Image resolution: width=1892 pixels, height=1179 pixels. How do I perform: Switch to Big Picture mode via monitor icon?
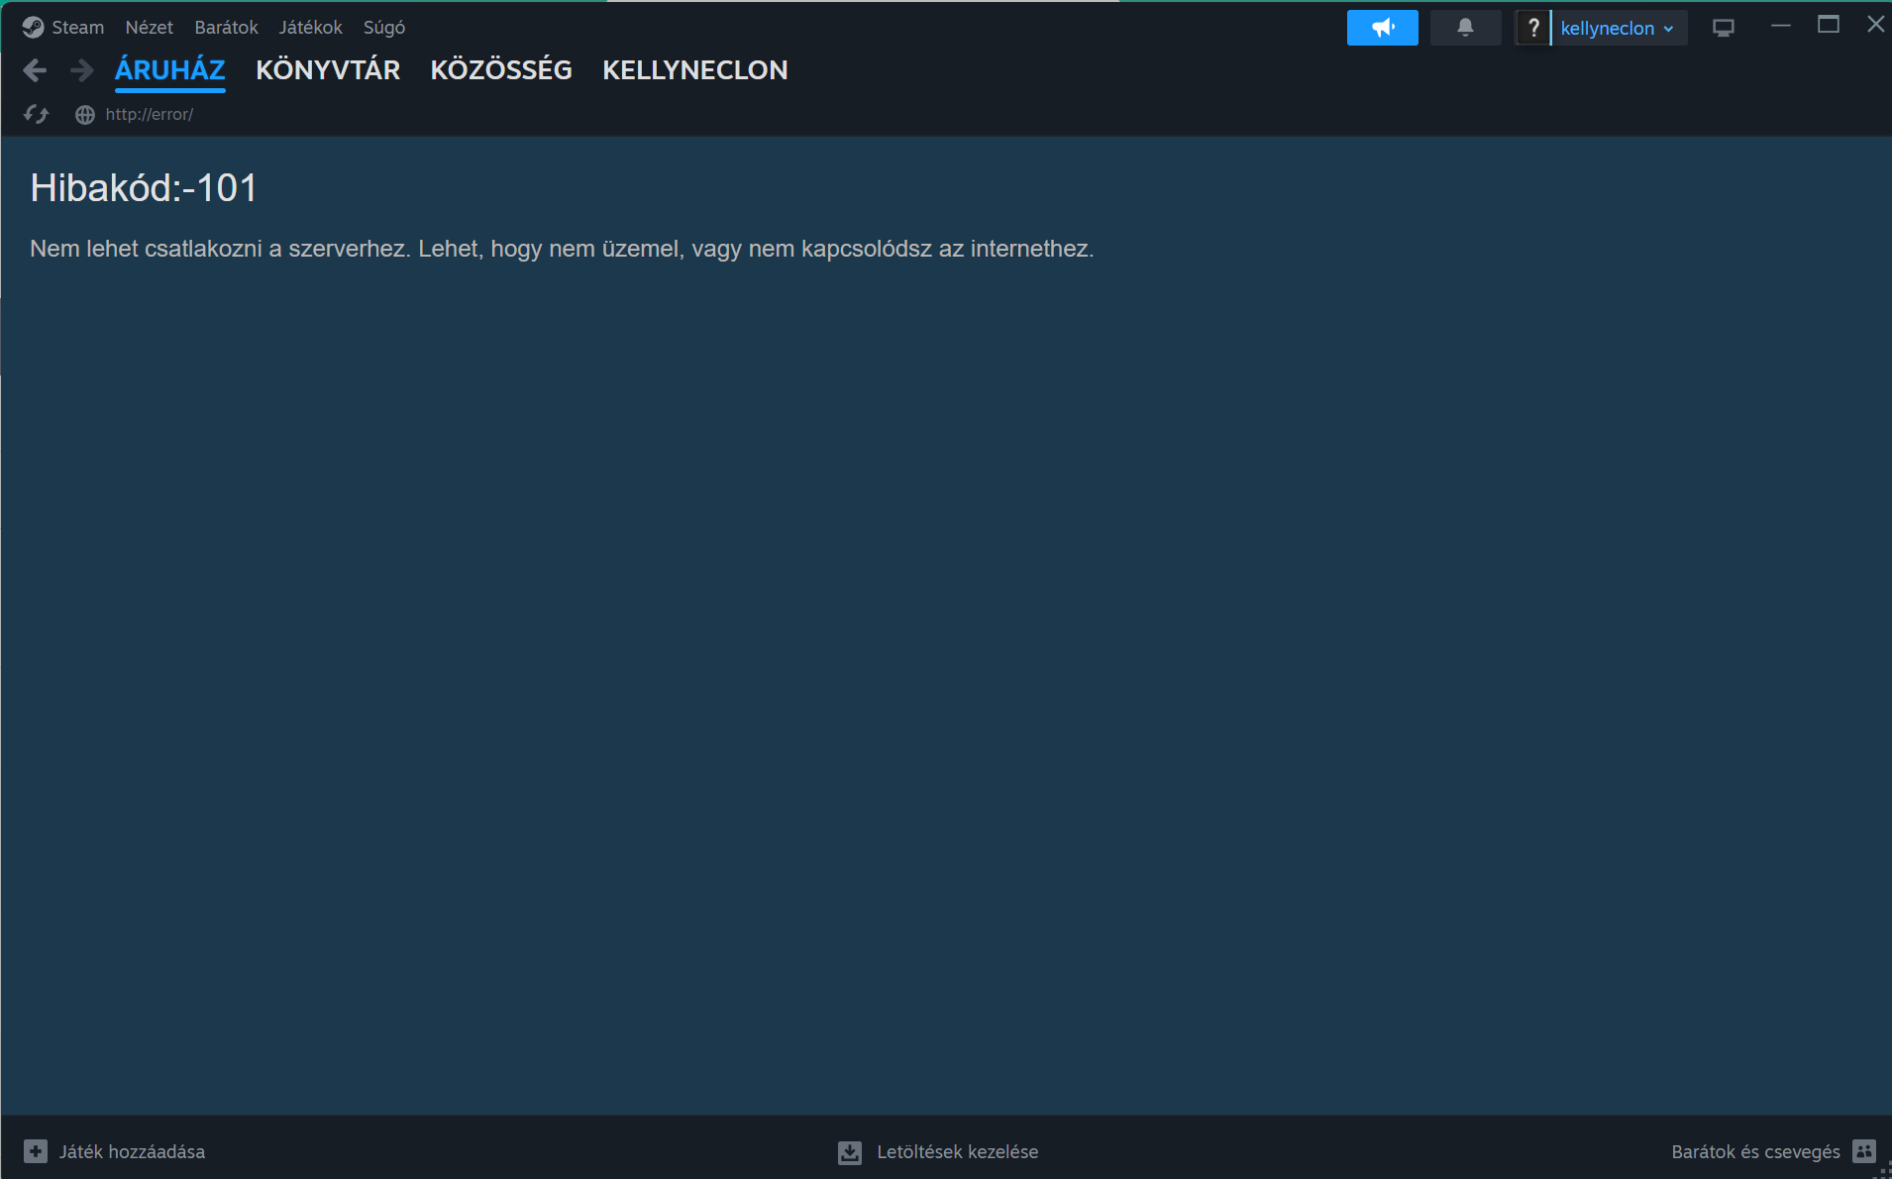pos(1723,28)
